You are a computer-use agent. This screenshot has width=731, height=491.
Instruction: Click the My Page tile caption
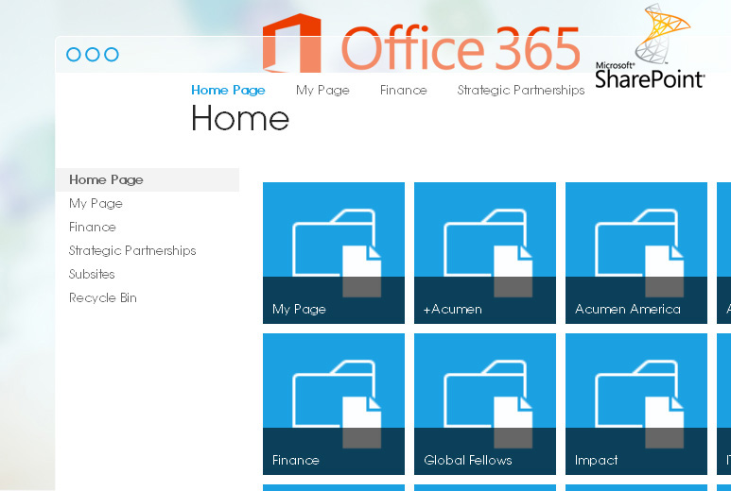(x=299, y=310)
